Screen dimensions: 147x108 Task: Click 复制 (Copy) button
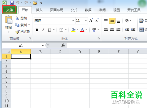[x=21, y=25]
